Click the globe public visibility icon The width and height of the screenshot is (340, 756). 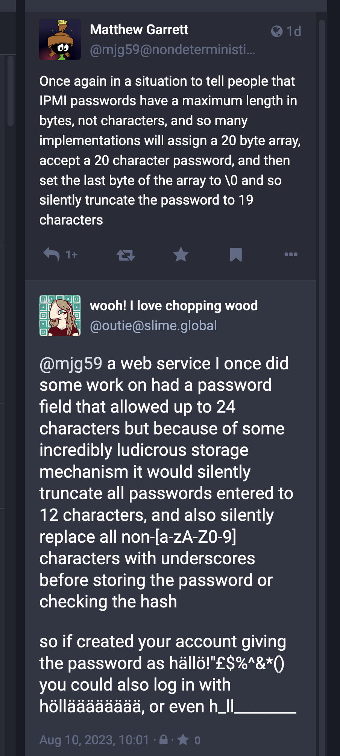point(277,31)
